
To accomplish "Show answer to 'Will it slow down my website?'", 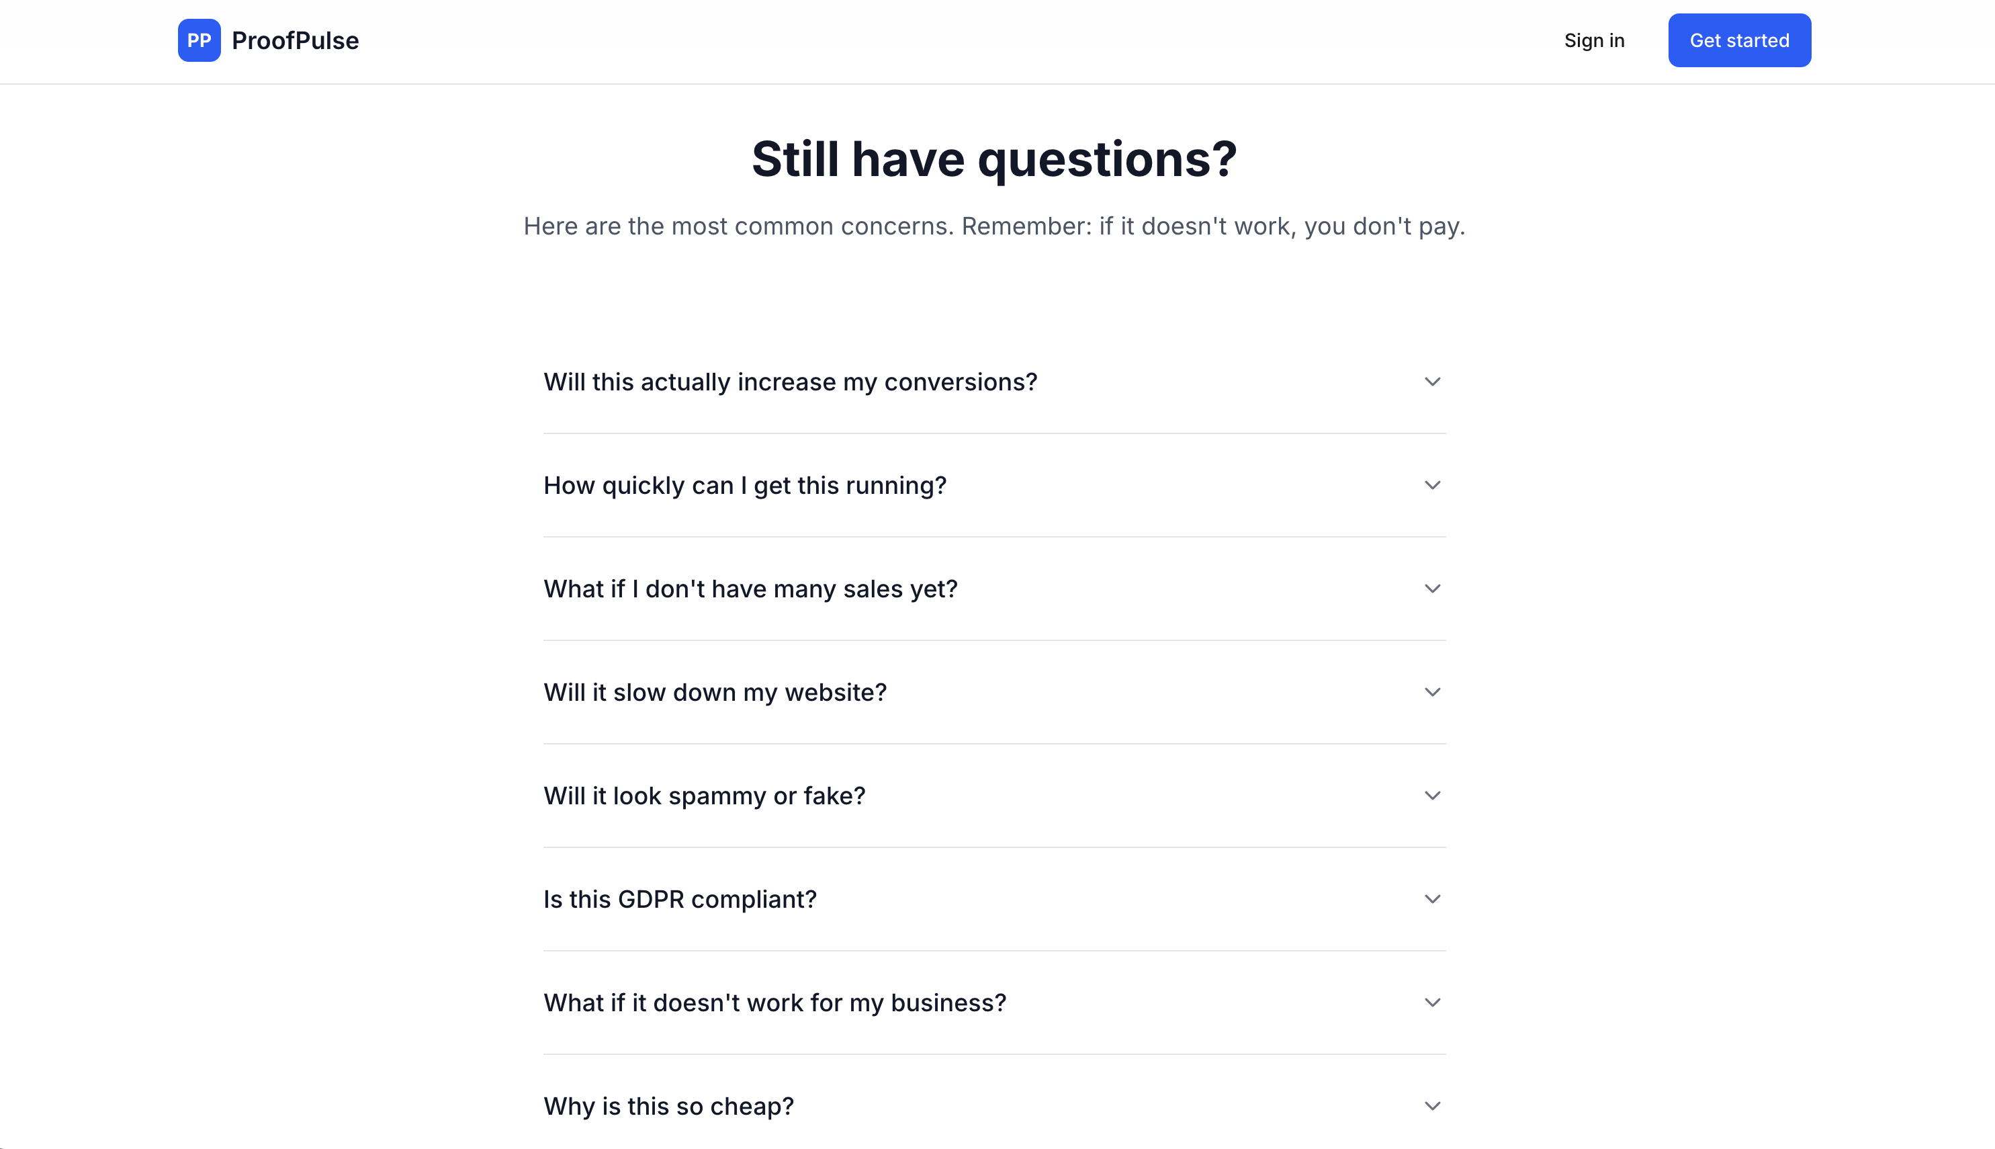I will [715, 692].
